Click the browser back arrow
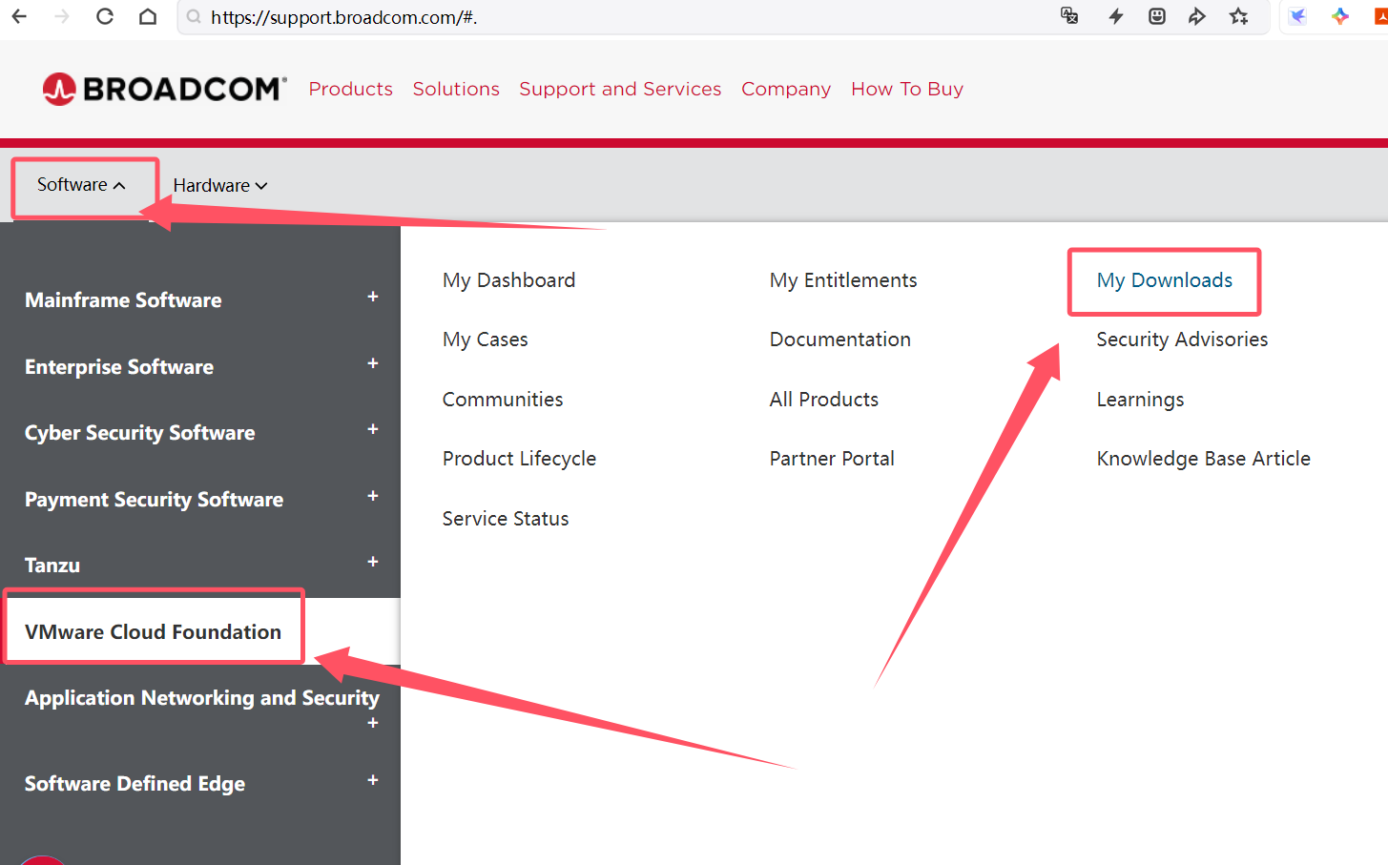The width and height of the screenshot is (1388, 865). pos(19,16)
